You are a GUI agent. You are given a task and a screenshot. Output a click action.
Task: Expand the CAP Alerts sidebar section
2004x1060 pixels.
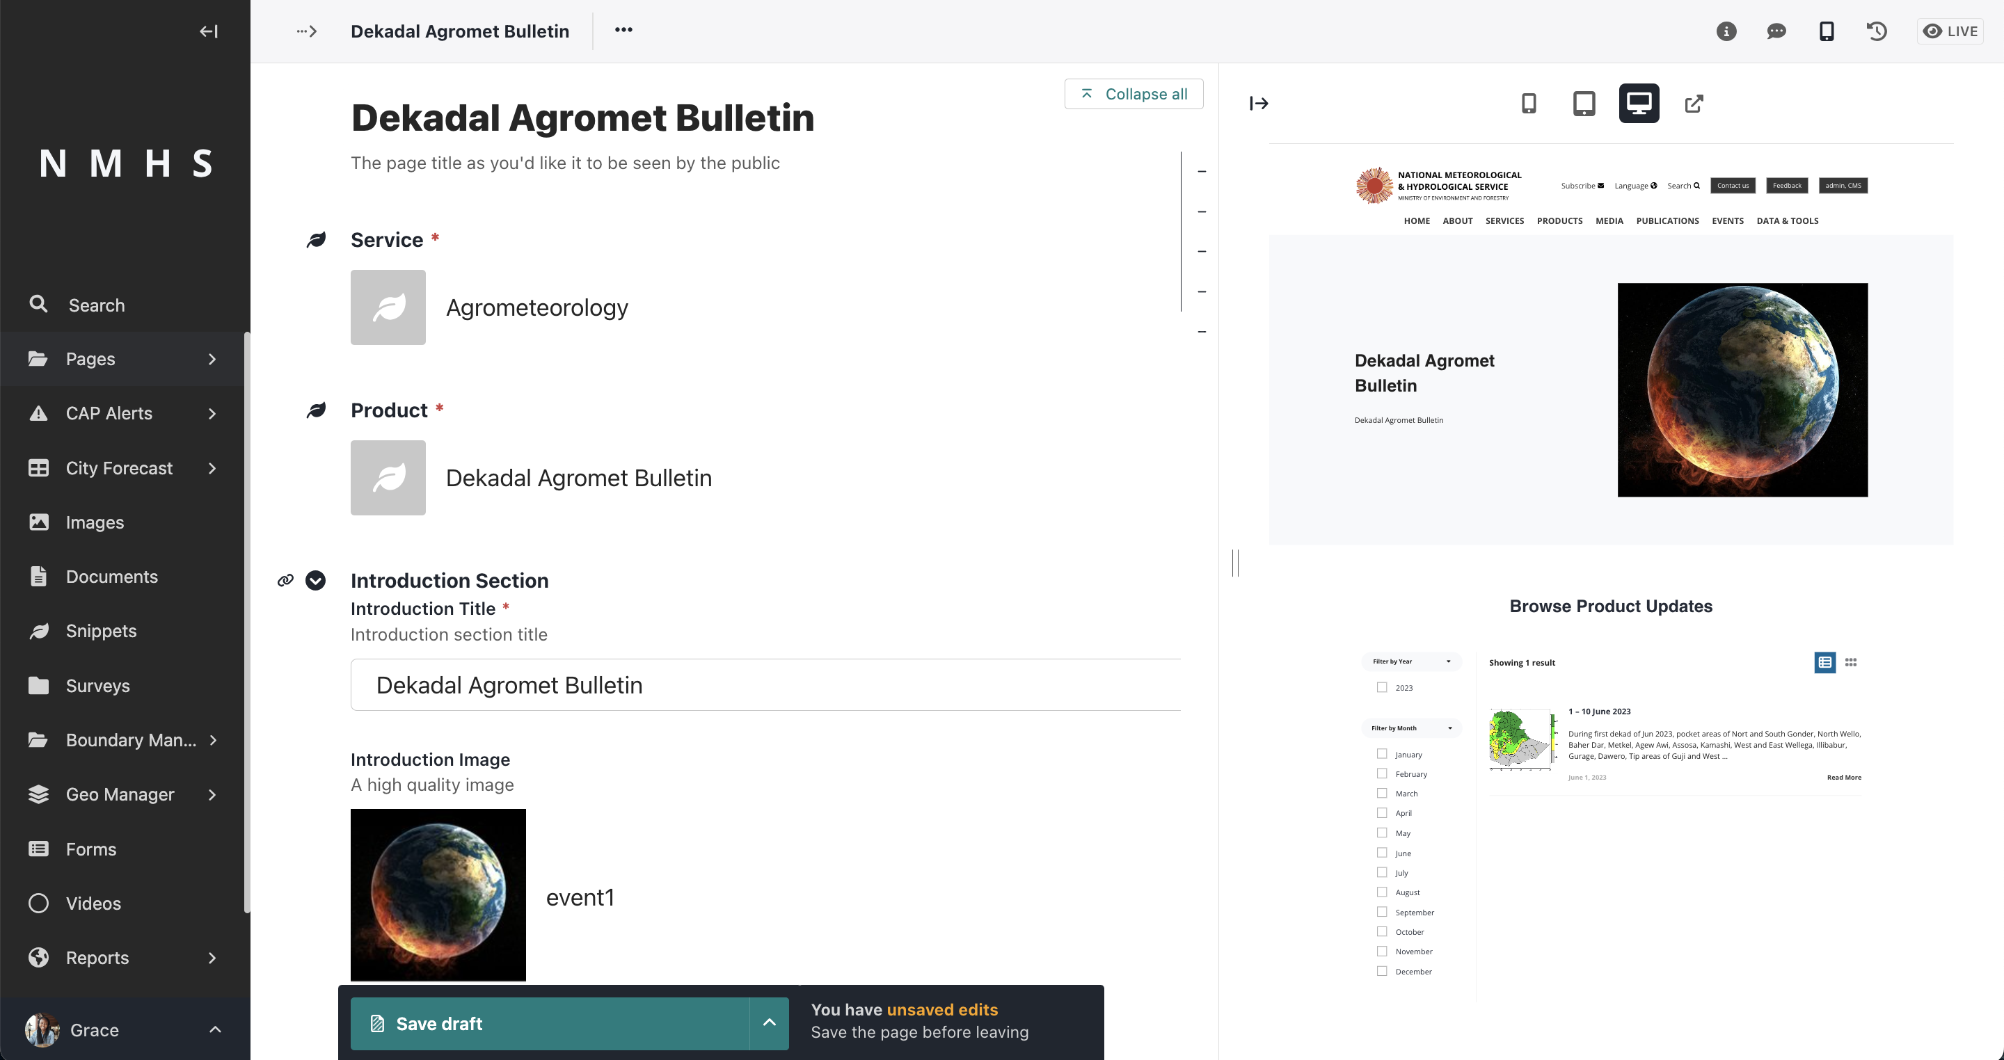click(x=212, y=413)
